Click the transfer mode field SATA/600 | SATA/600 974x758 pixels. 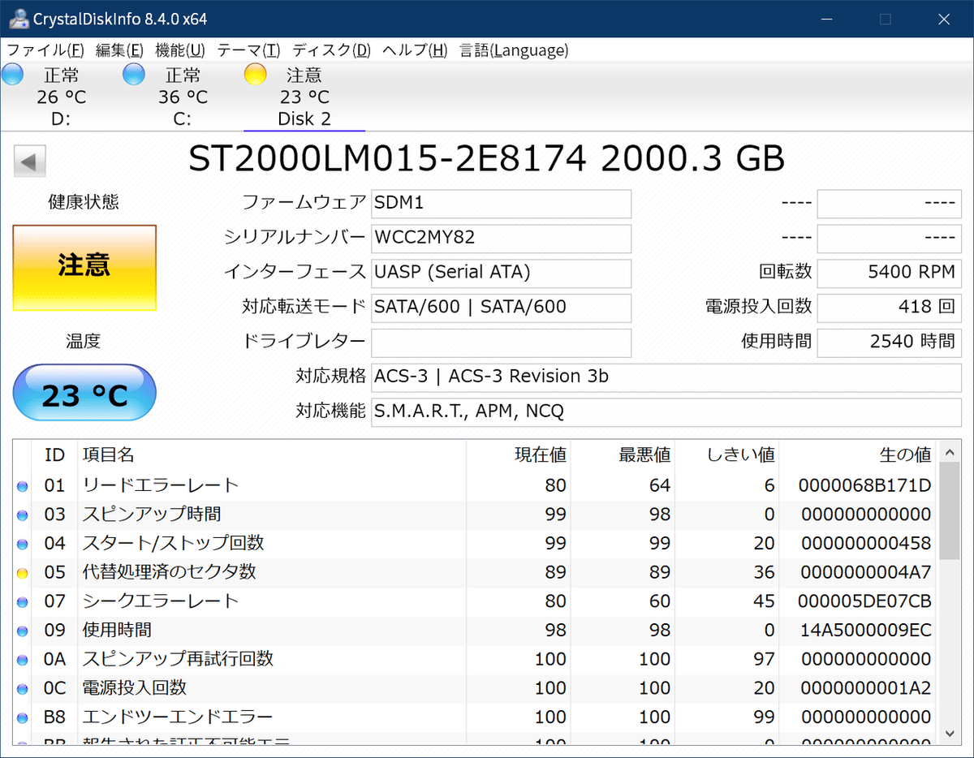point(501,308)
